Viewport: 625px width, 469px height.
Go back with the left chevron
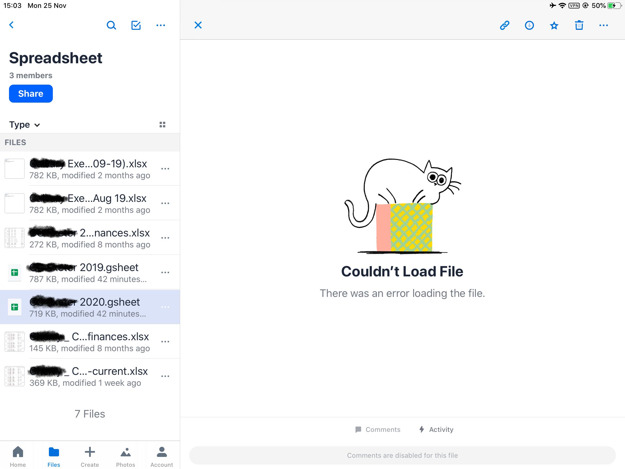click(x=12, y=25)
